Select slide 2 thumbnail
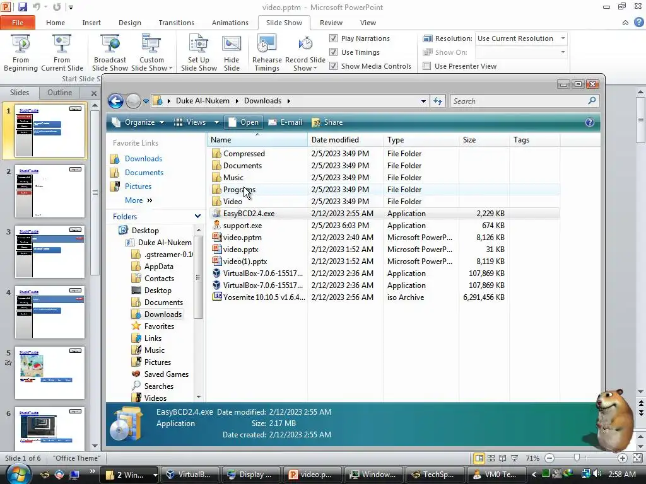The width and height of the screenshot is (646, 484). (50, 192)
